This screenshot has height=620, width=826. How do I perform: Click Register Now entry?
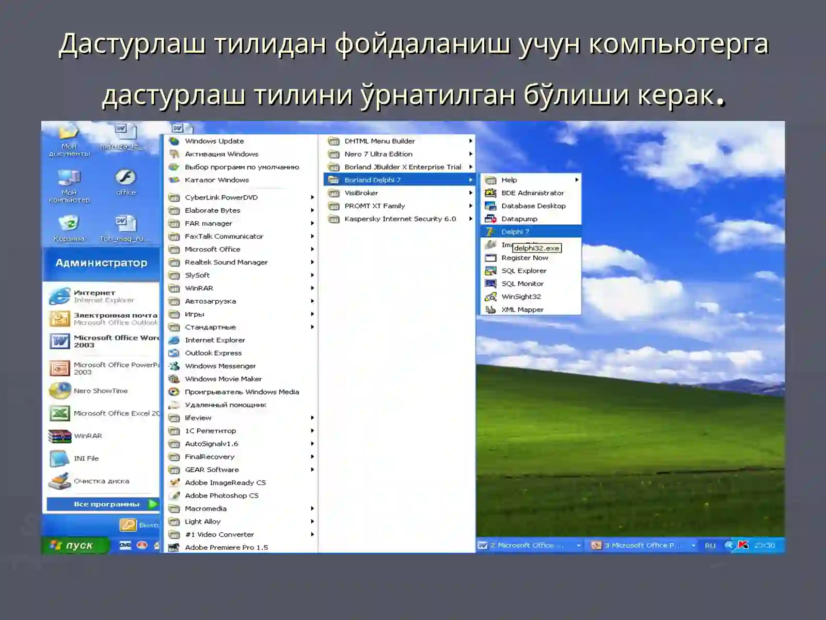click(x=530, y=258)
